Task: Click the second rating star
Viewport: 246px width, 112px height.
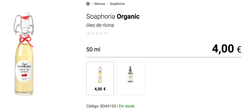Action: pyautogui.click(x=93, y=33)
